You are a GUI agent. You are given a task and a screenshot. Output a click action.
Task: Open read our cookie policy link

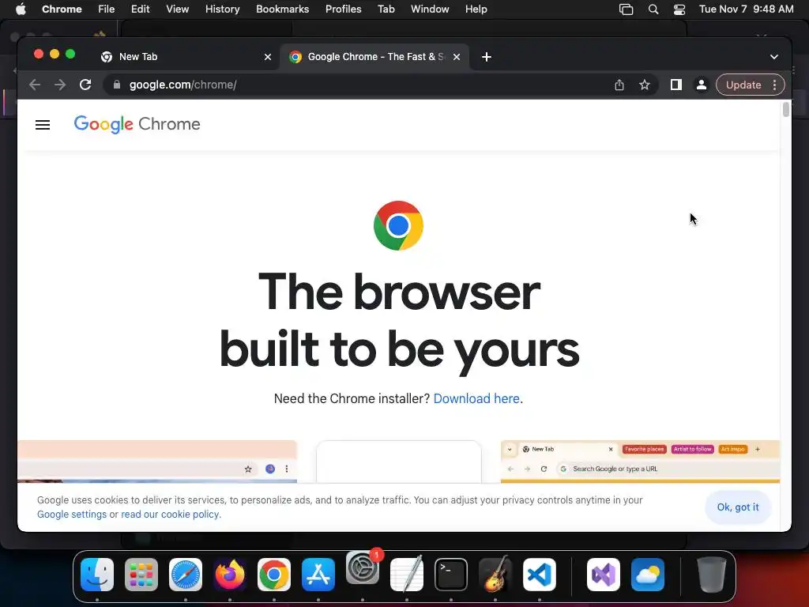(x=171, y=514)
